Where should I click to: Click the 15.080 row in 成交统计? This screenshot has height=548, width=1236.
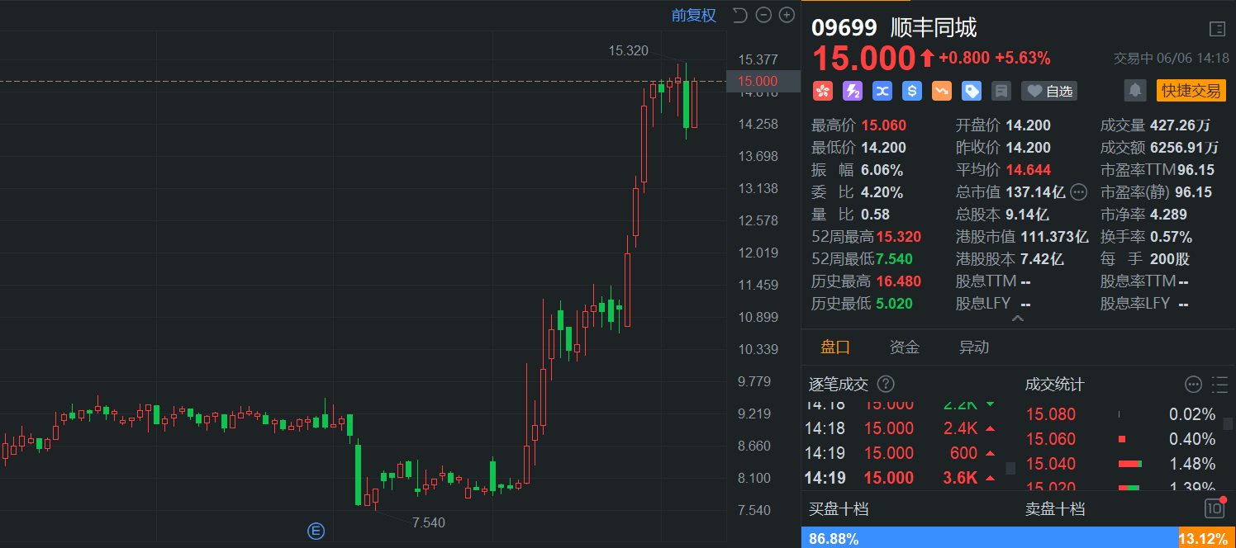click(1121, 414)
